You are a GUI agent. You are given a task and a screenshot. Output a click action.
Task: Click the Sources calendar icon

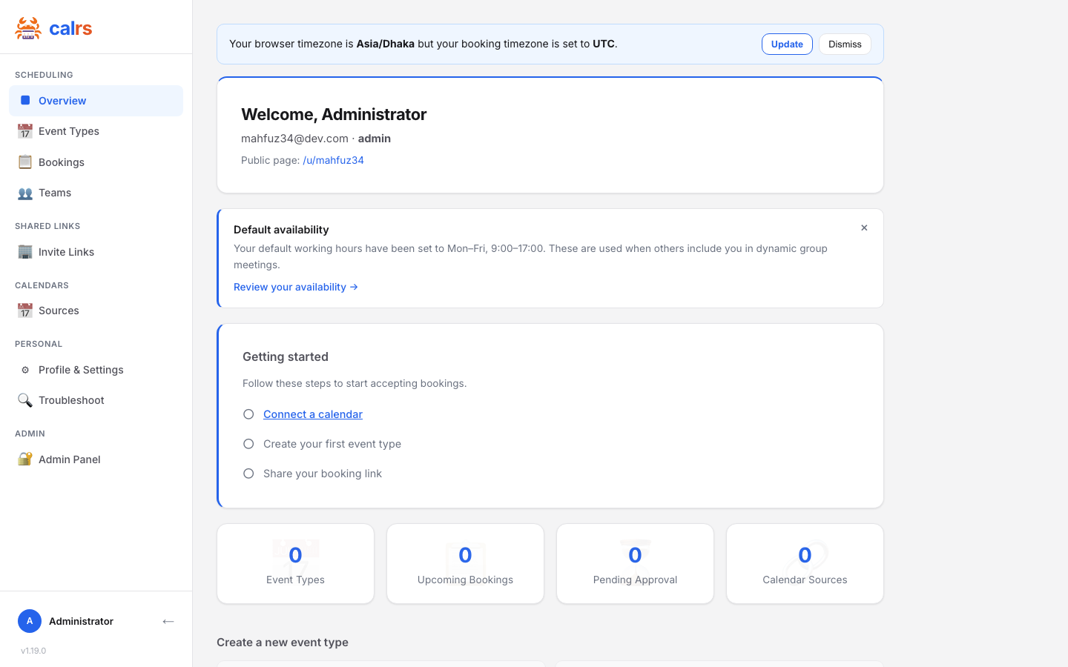coord(25,311)
